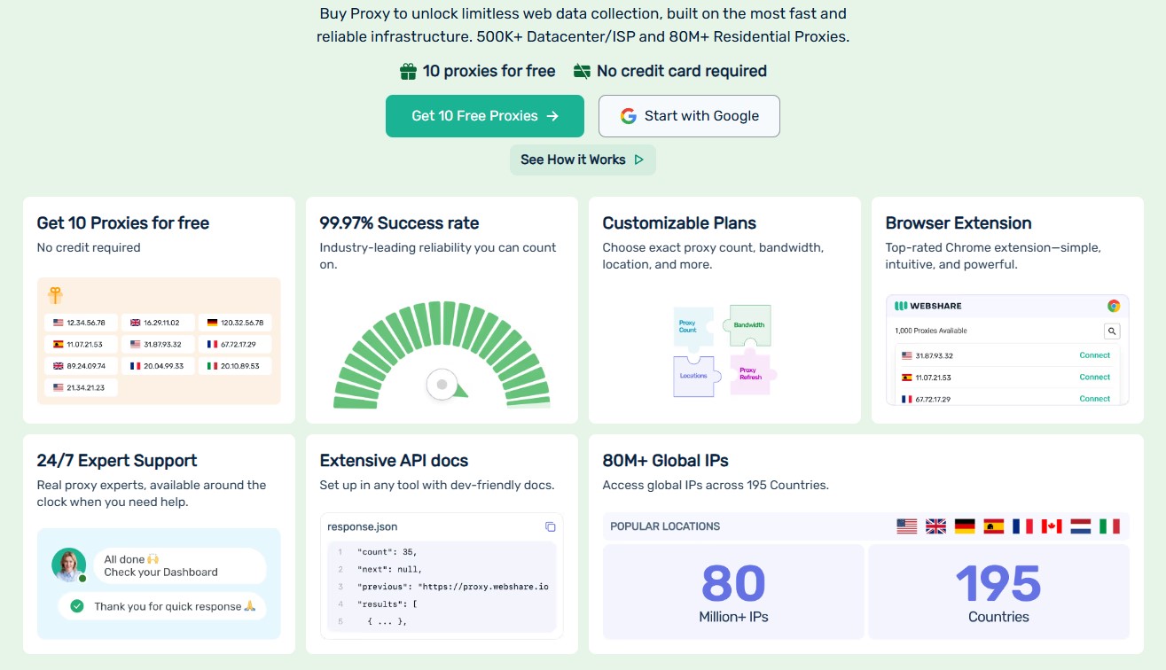Click the support agent avatar photo
This screenshot has width=1166, height=670.
69,565
